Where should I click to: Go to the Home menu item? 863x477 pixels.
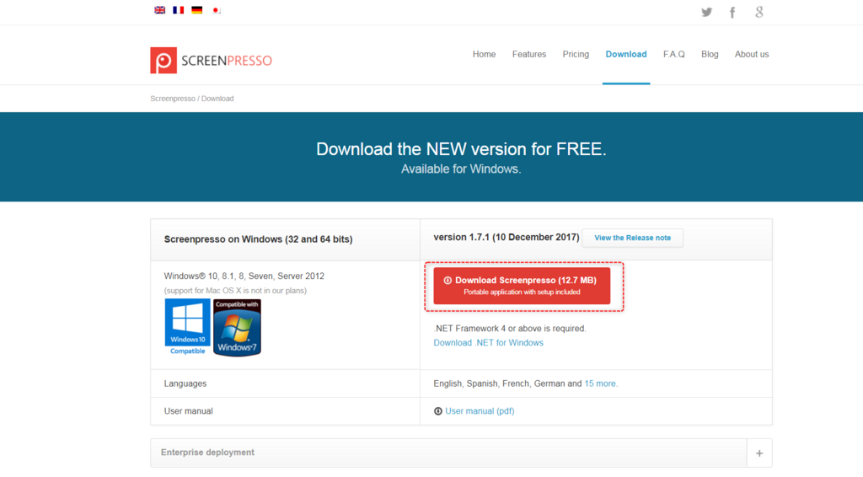tap(485, 55)
